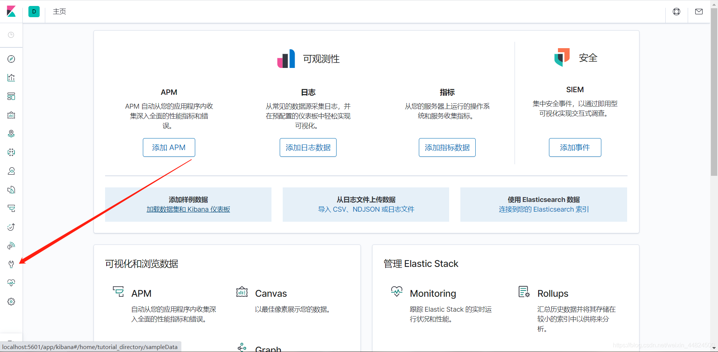Click the 添加 APM button
Viewport: 718px width, 352px height.
pyautogui.click(x=169, y=147)
